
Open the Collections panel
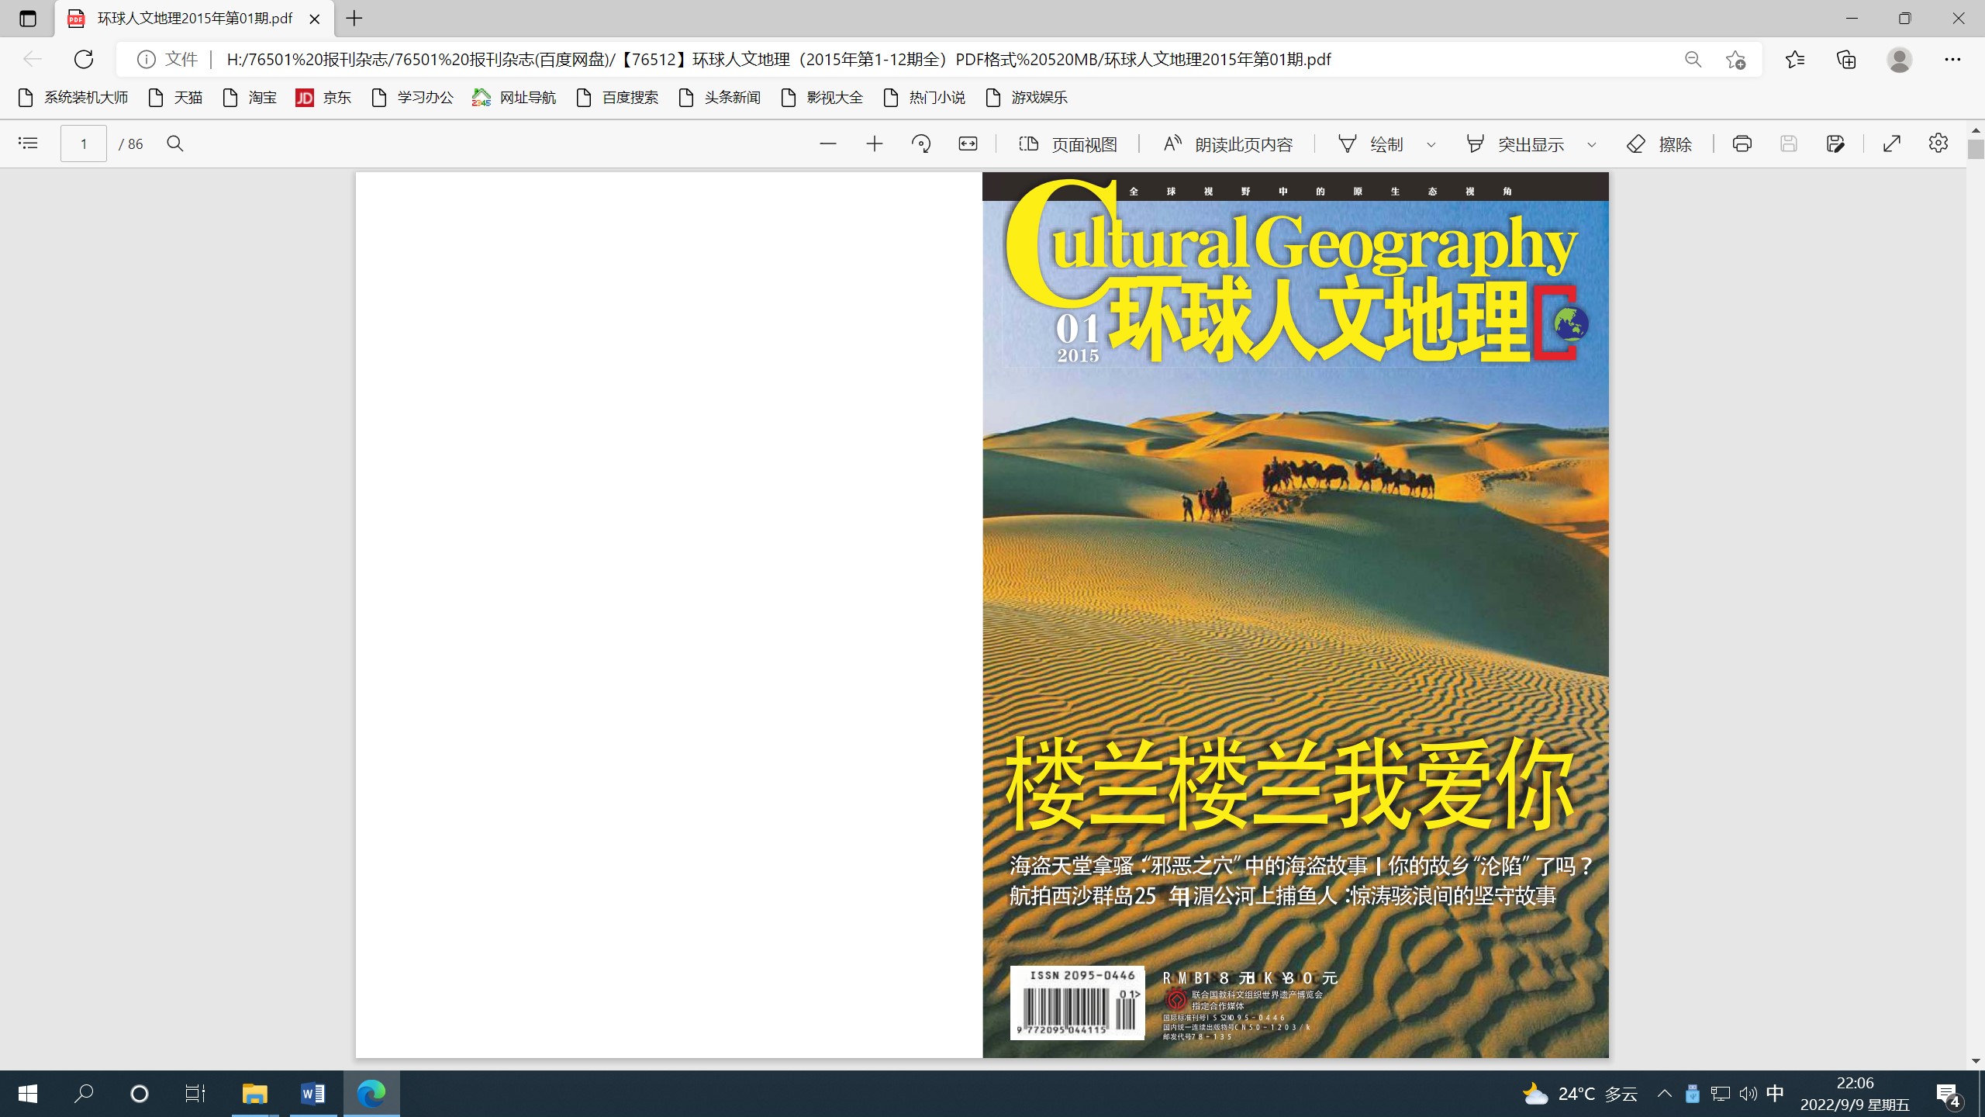(x=1846, y=59)
